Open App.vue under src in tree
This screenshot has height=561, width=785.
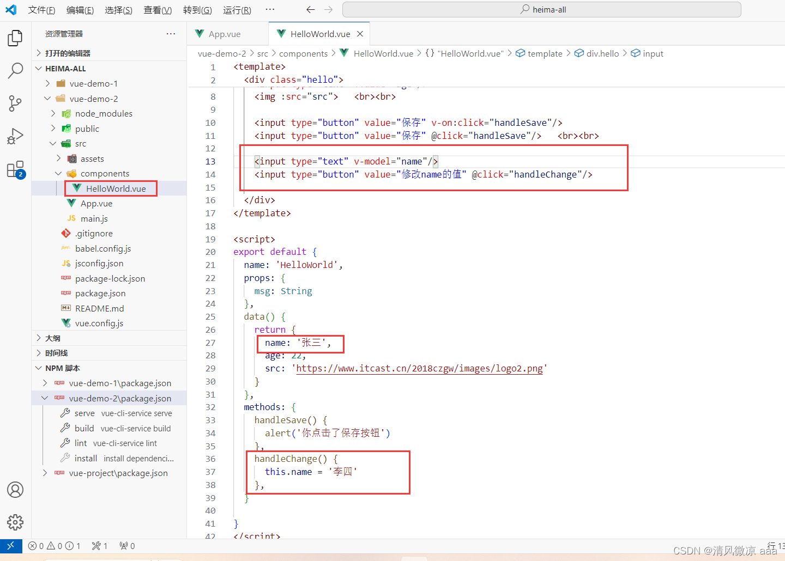tap(109, 203)
